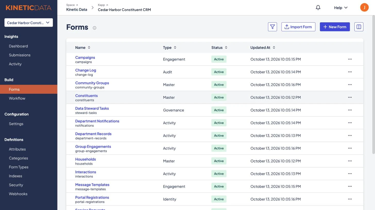Open Workflow in the sidebar

tap(17, 98)
